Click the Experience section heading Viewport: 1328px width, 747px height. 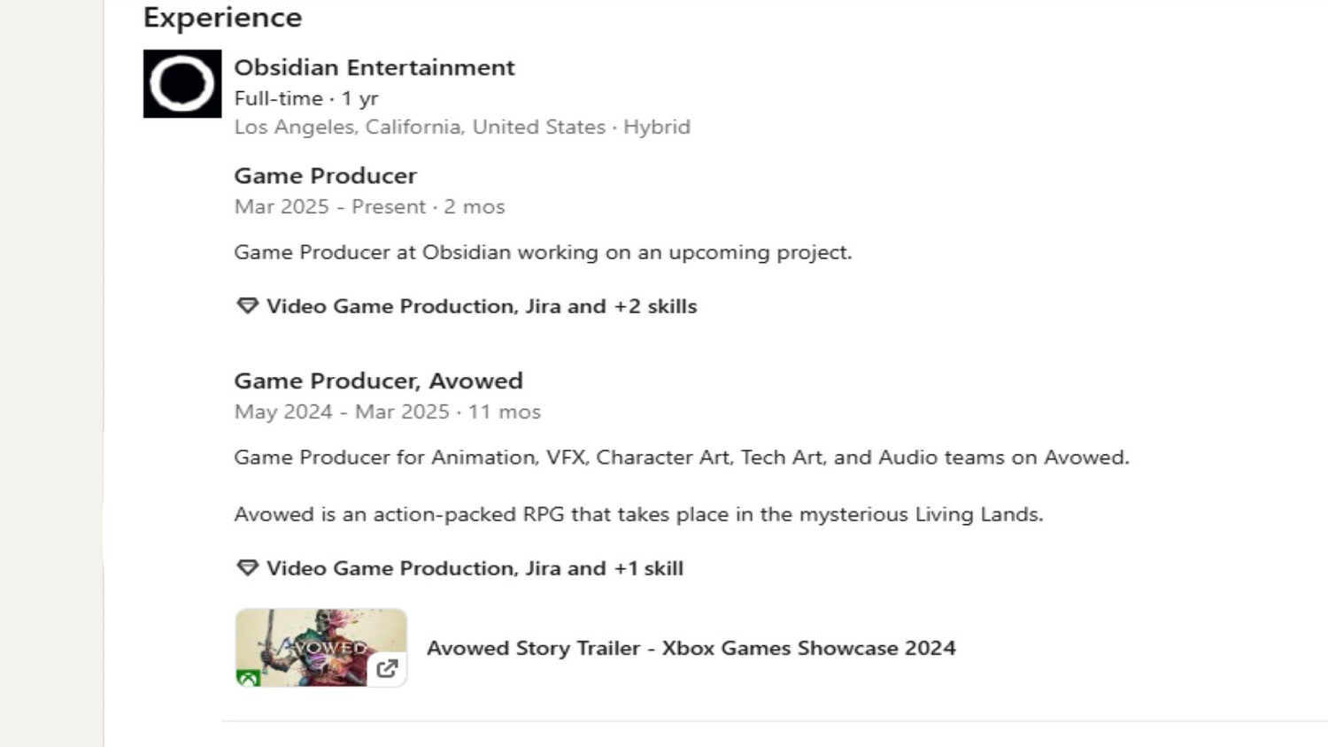coord(222,18)
